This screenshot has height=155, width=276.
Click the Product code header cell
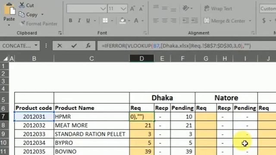pos(34,108)
